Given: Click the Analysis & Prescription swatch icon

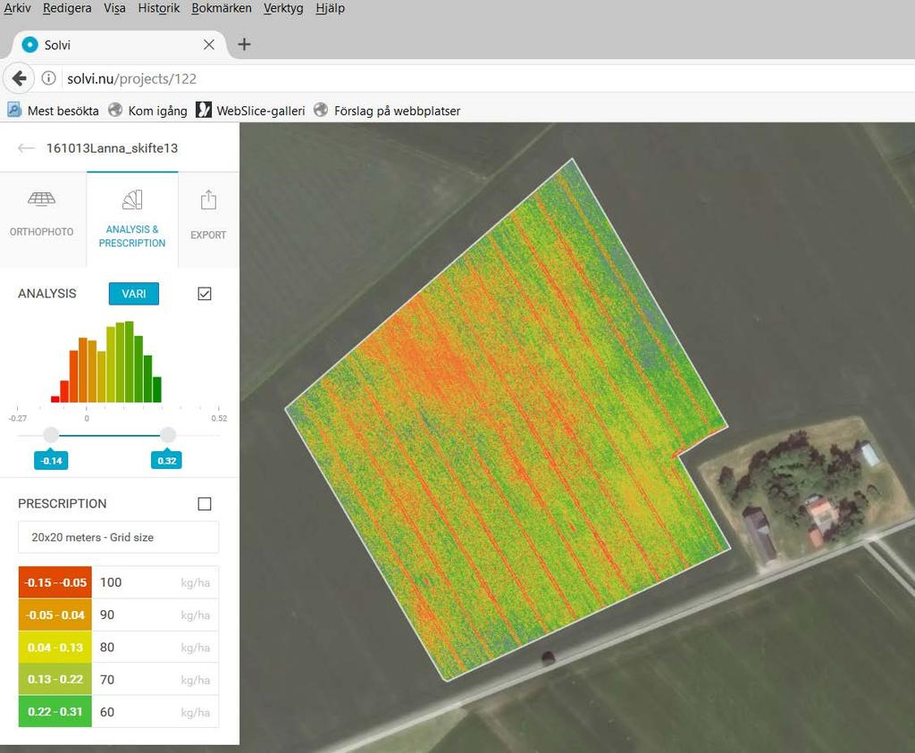Looking at the screenshot, I should (x=132, y=199).
